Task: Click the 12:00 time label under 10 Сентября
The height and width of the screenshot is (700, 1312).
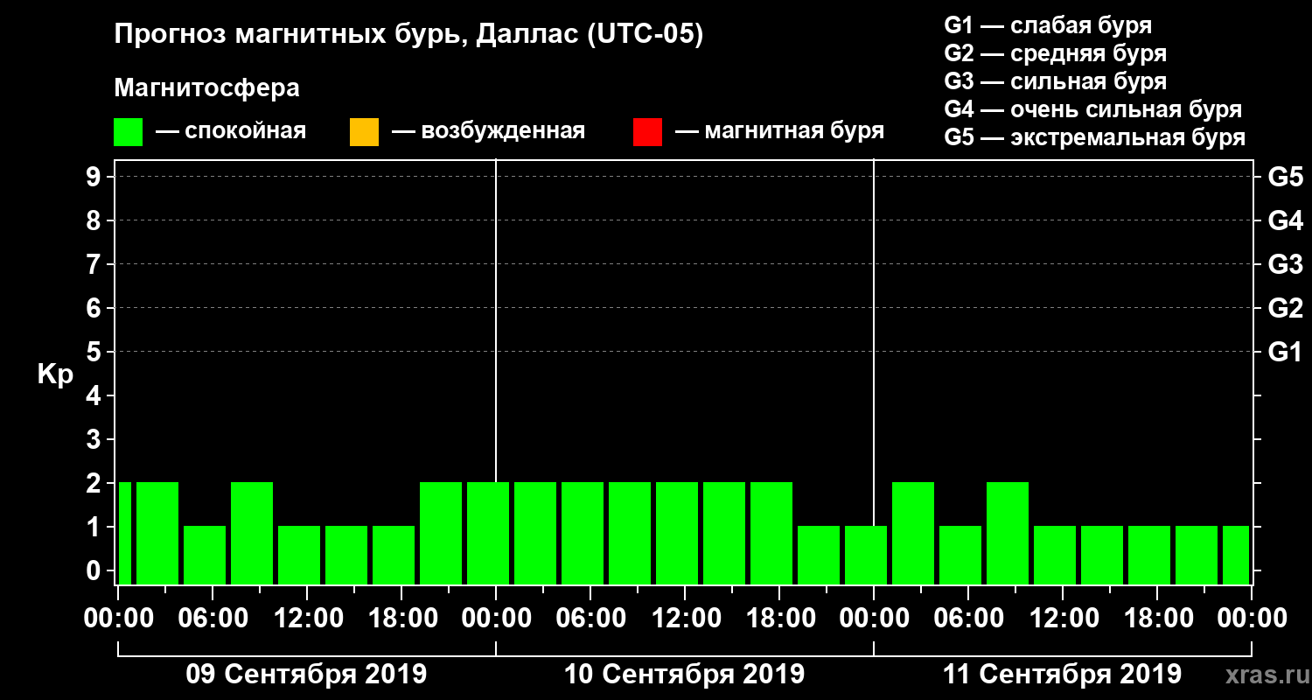Action: pos(685,619)
